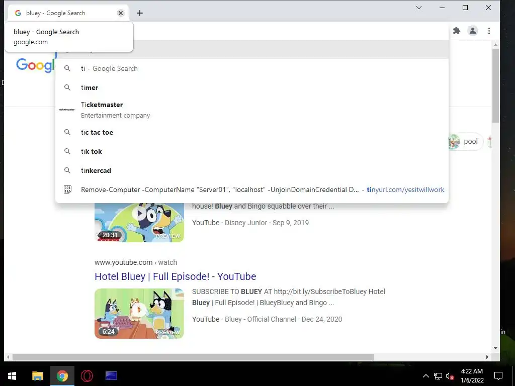515x386 pixels.
Task: Choose the 'ti - Google Search' suggestion
Action: click(x=252, y=68)
